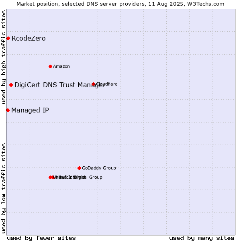
Task: Click the chart title mentioning W3Techs.com
Action: (120, 4)
